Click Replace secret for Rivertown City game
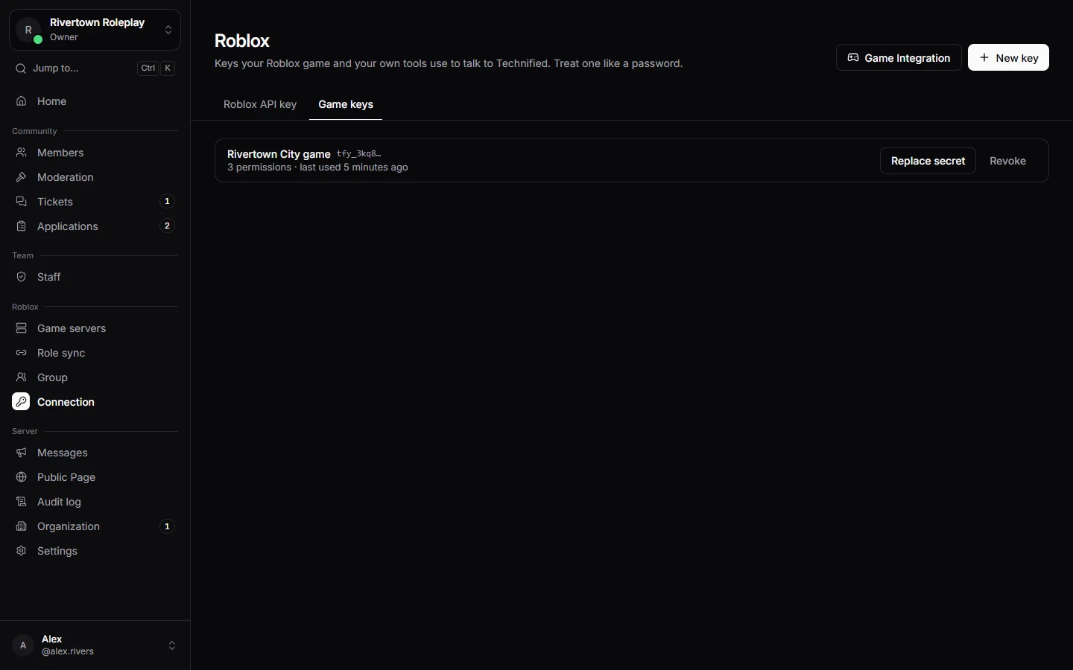The height and width of the screenshot is (670, 1073). (928, 161)
